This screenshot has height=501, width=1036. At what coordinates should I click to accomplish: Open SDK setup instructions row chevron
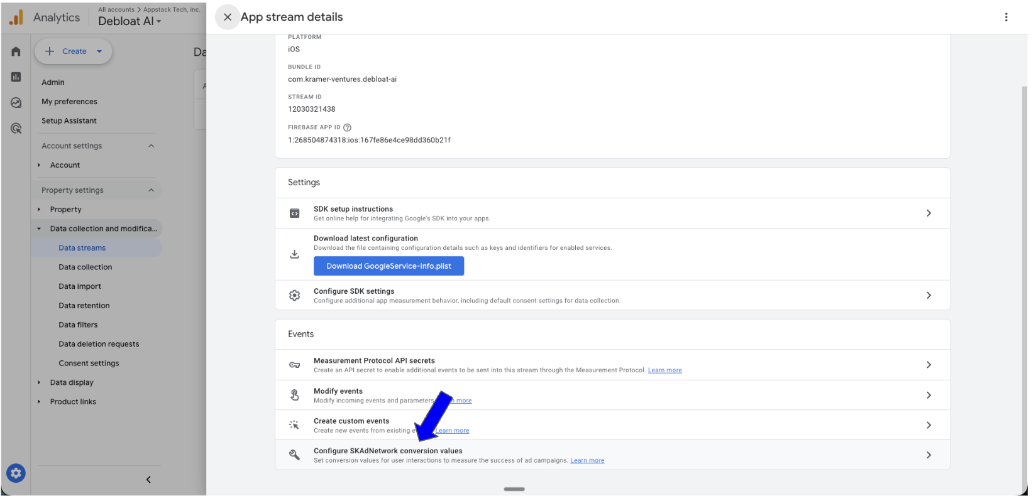pyautogui.click(x=929, y=213)
